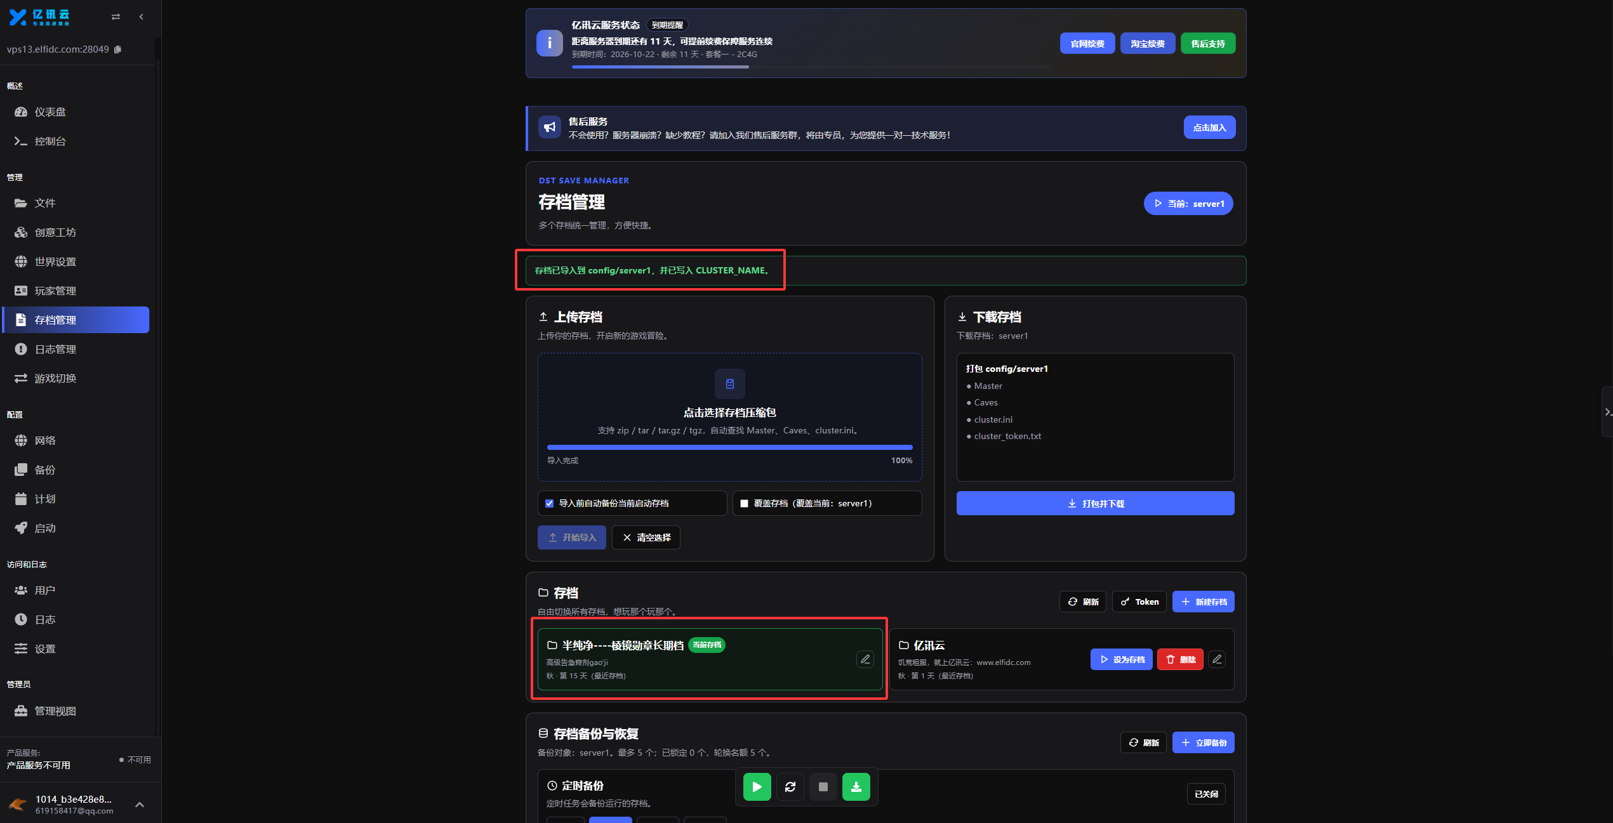Set 亿讯云 as active save
1613x823 pixels.
click(x=1122, y=659)
